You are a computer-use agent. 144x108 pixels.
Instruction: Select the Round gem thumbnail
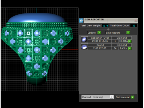(x=84, y=46)
